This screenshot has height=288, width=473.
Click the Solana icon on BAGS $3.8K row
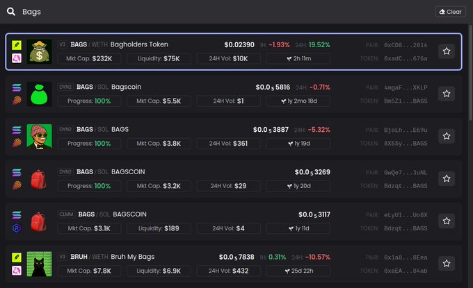point(17,130)
